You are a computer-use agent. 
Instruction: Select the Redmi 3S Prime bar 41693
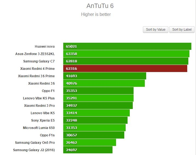click(x=105, y=76)
